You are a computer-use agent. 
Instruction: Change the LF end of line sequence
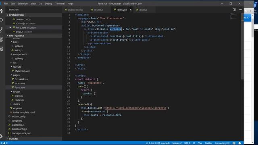point(194,143)
